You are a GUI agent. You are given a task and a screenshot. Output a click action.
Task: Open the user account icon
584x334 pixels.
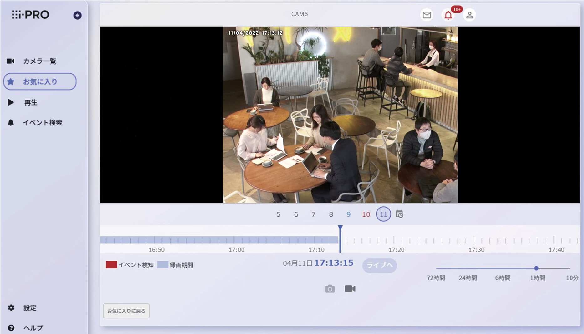(469, 15)
